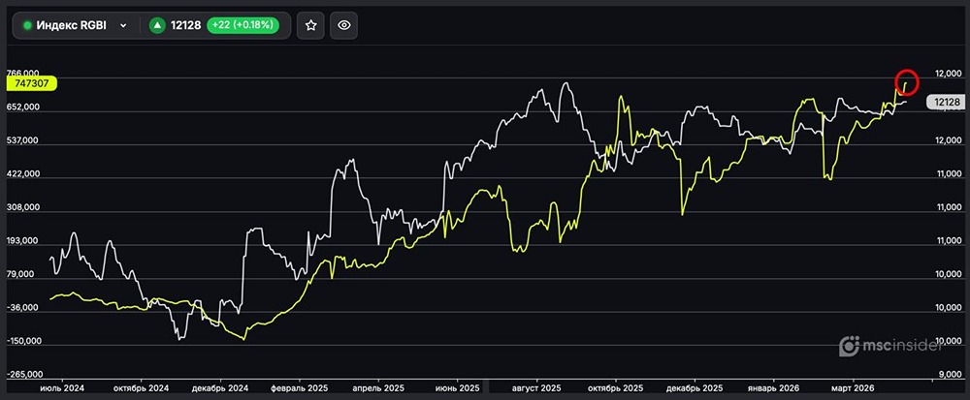Click the red circled point on chart

[906, 82]
